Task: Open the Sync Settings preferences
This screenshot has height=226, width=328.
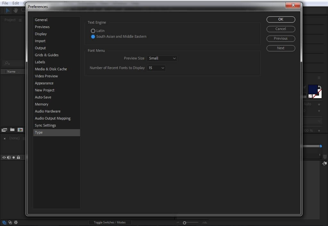Action: (x=56, y=125)
